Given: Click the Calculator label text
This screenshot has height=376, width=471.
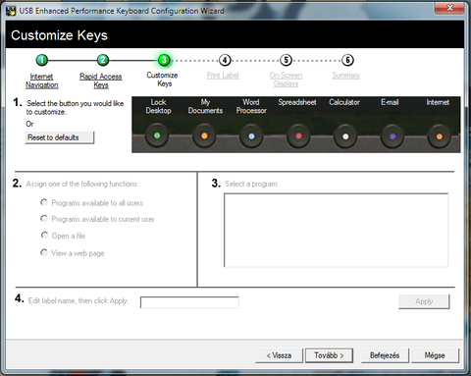Looking at the screenshot, I should pyautogui.click(x=344, y=102).
